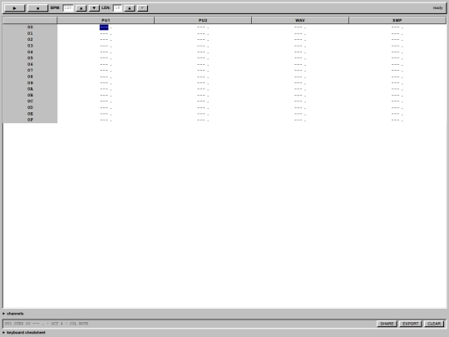The height and width of the screenshot is (337, 449).
Task: Select the WAV note cell in row 0B
Action: click(299, 96)
